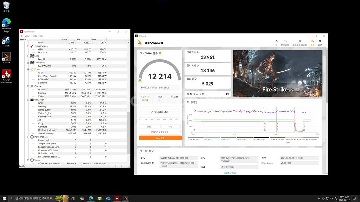The image size is (360, 202).
Task: Click the Sensor column header in HWMonitor
Action: coord(40,39)
